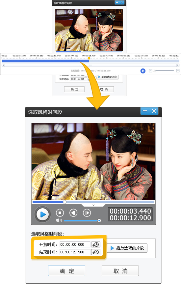The height and width of the screenshot is (284, 181).
Task: Minimize the large 选取风格时间段 dialog
Action: pos(145,111)
